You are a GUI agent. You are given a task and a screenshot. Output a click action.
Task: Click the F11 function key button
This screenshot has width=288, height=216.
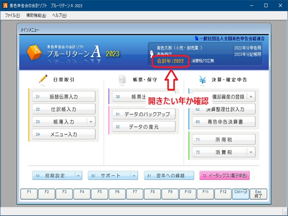pos(205,194)
